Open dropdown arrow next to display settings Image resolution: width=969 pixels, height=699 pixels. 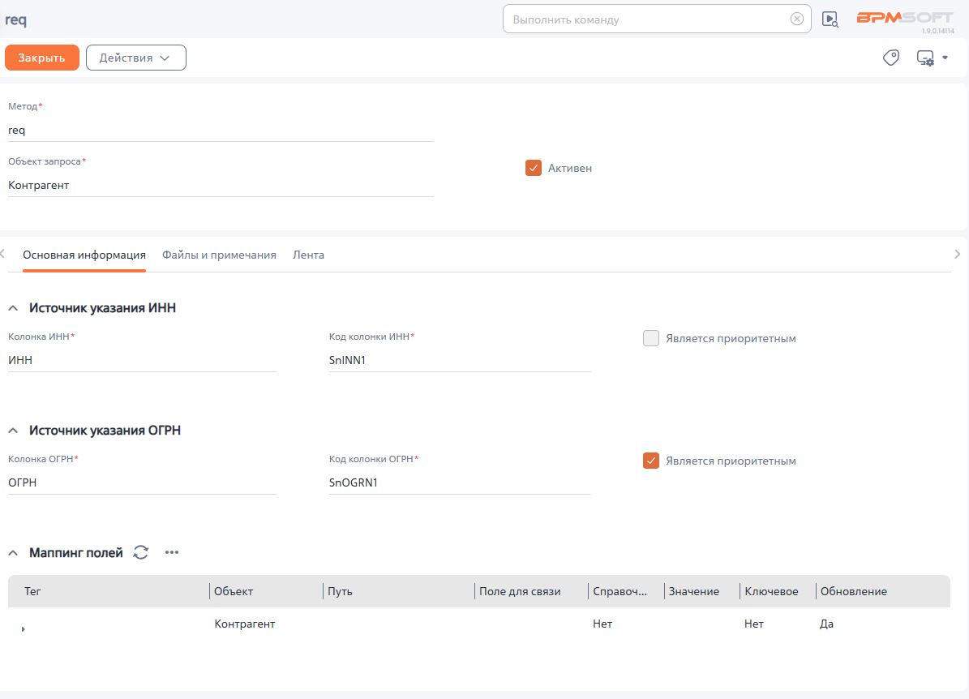[x=945, y=58]
